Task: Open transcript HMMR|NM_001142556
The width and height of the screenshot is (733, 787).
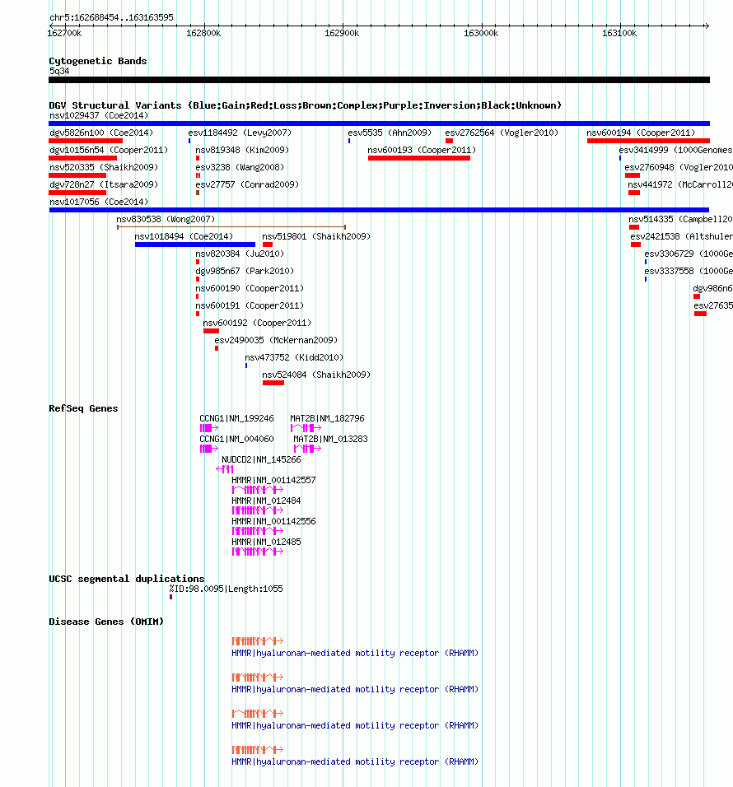Action: point(273,521)
